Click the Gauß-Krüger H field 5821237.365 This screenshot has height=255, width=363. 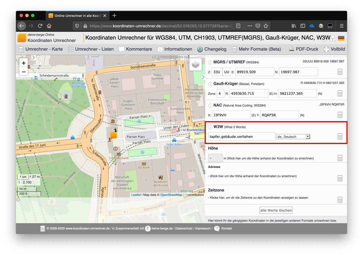tap(297, 93)
